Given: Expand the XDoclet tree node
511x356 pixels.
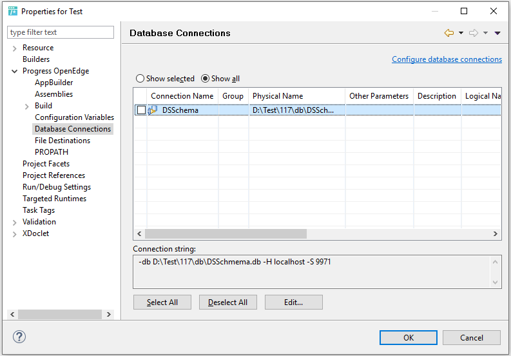Looking at the screenshot, I should [x=14, y=234].
